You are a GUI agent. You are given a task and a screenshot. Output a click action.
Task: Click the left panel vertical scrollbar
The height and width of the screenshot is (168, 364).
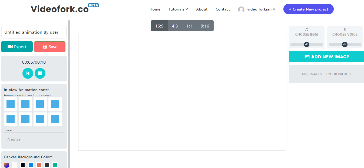69,94
